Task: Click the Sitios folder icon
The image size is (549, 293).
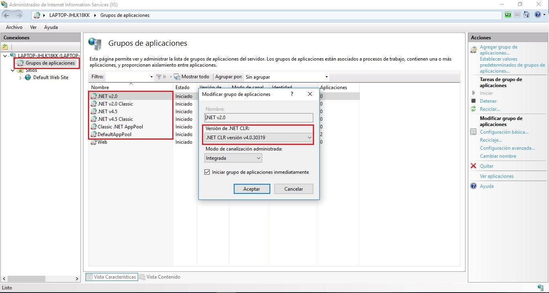Action: coord(20,71)
